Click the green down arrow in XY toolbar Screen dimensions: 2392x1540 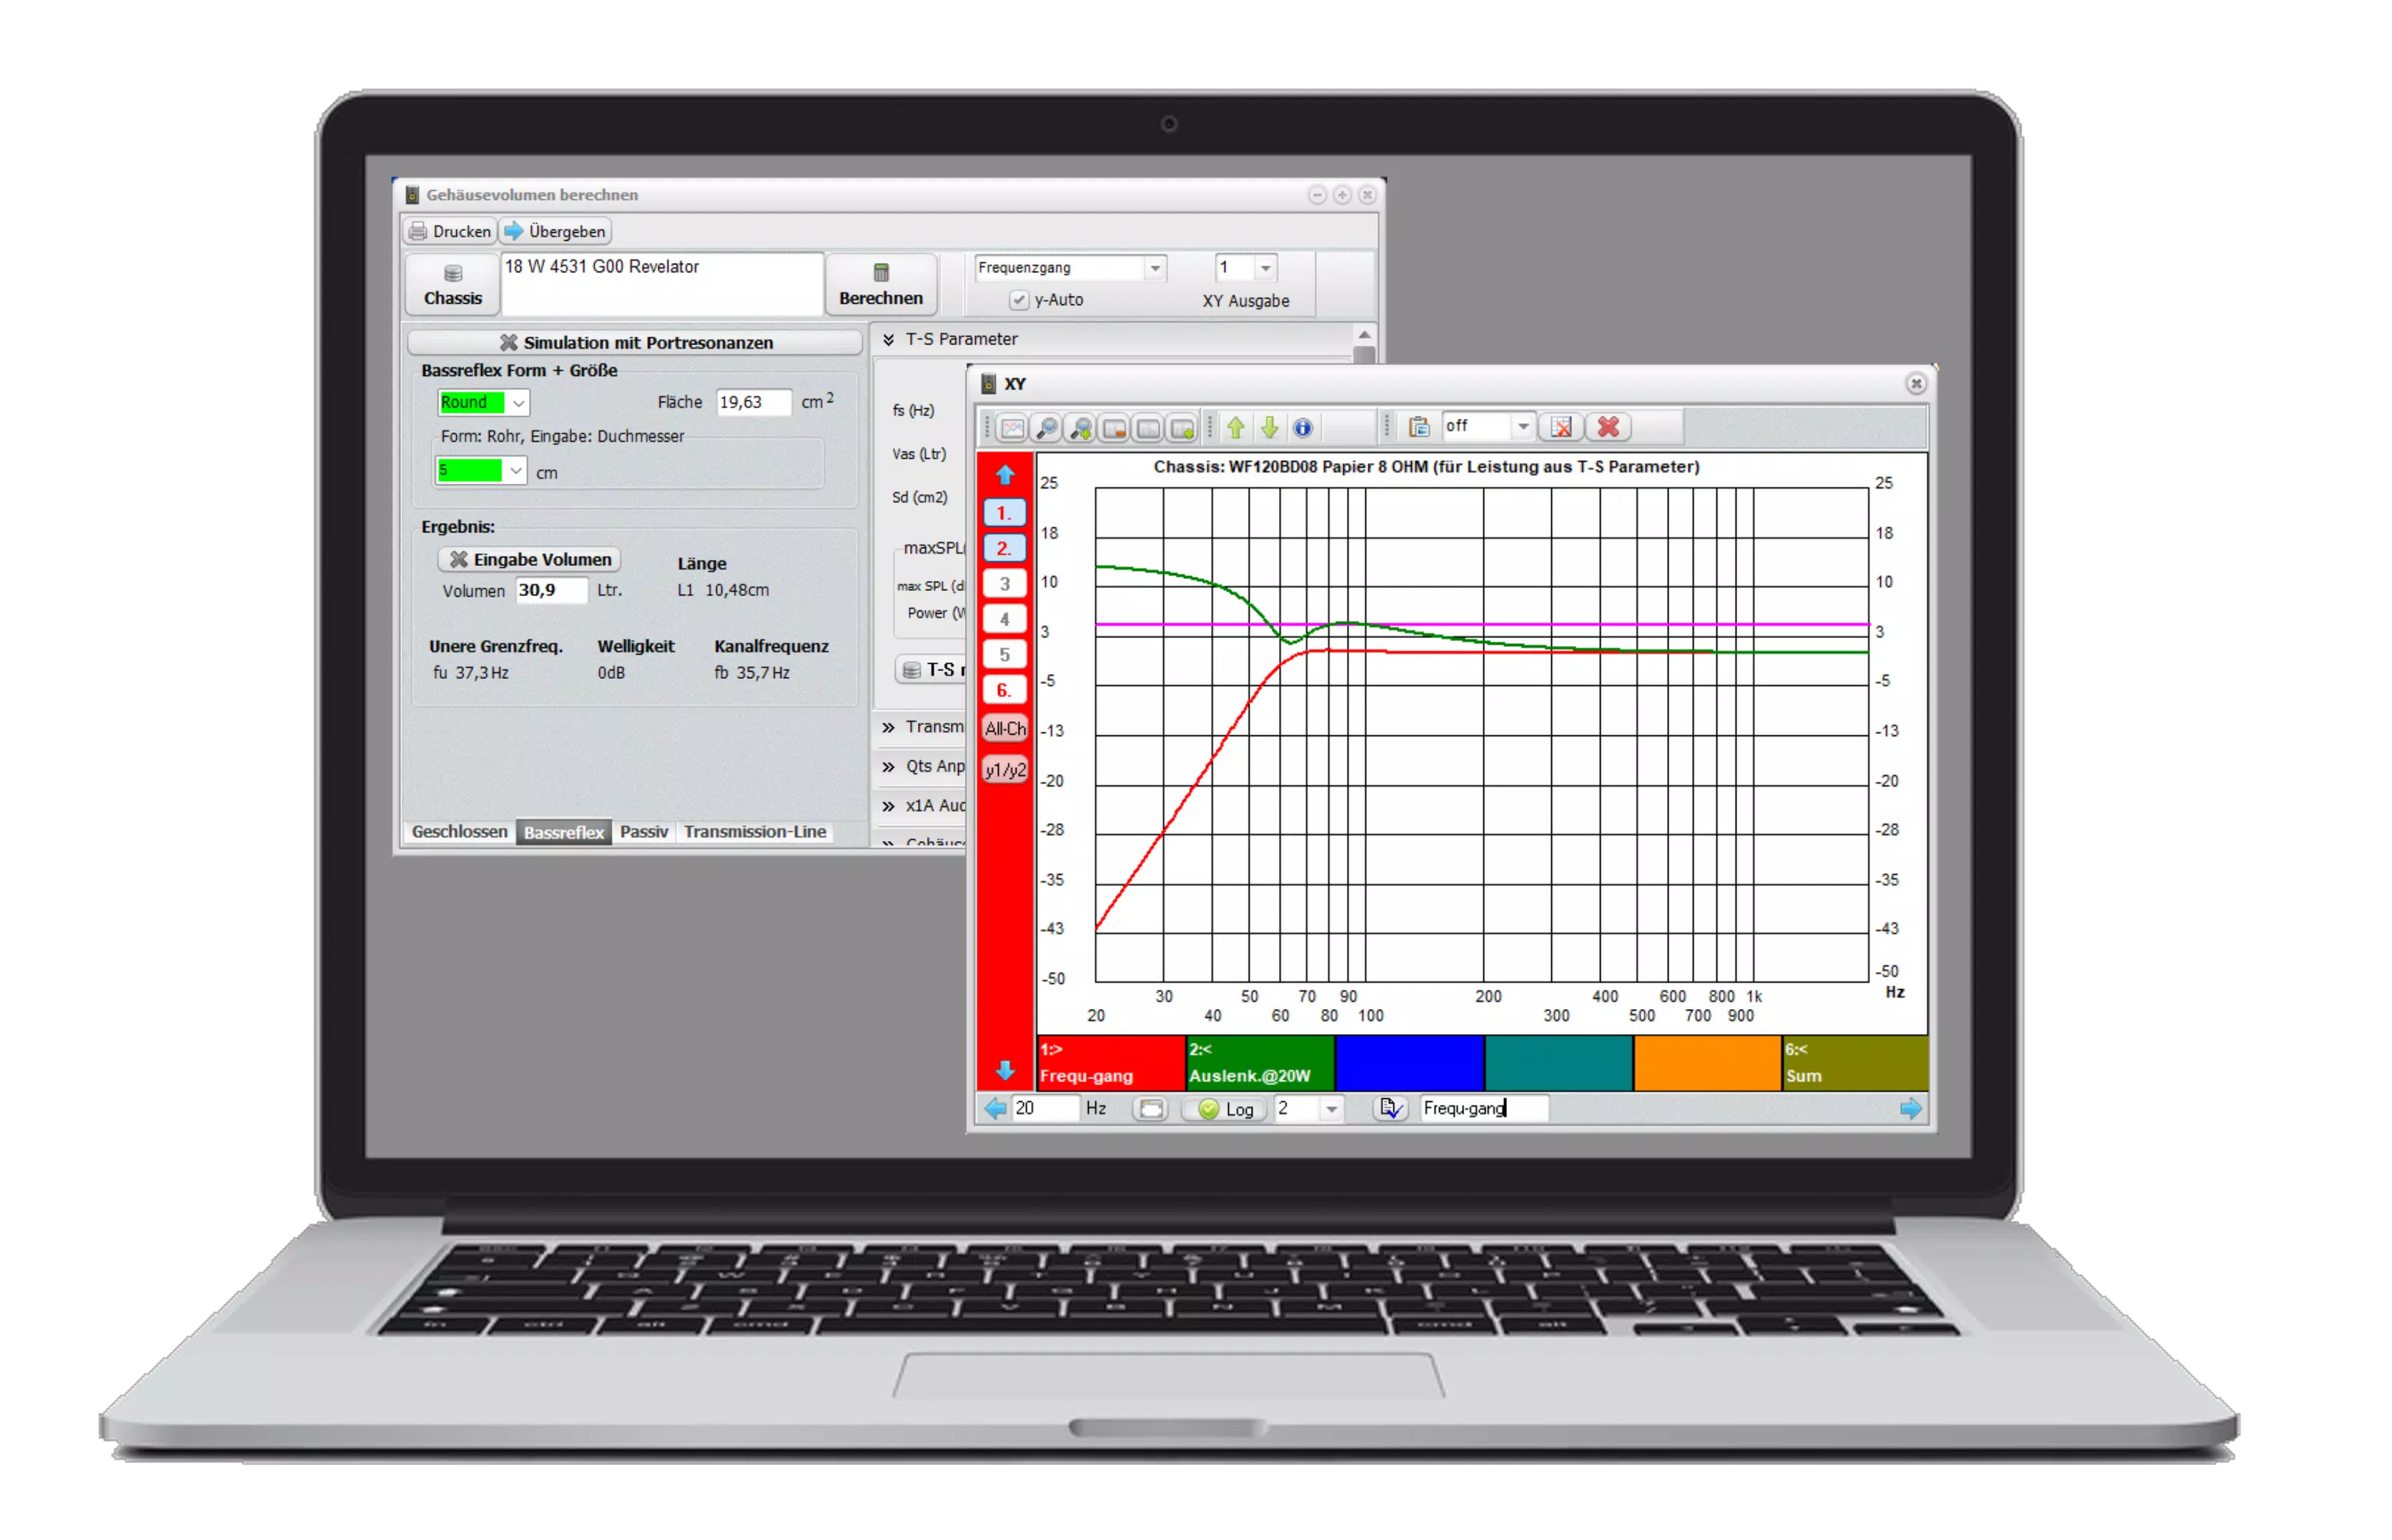point(1270,428)
